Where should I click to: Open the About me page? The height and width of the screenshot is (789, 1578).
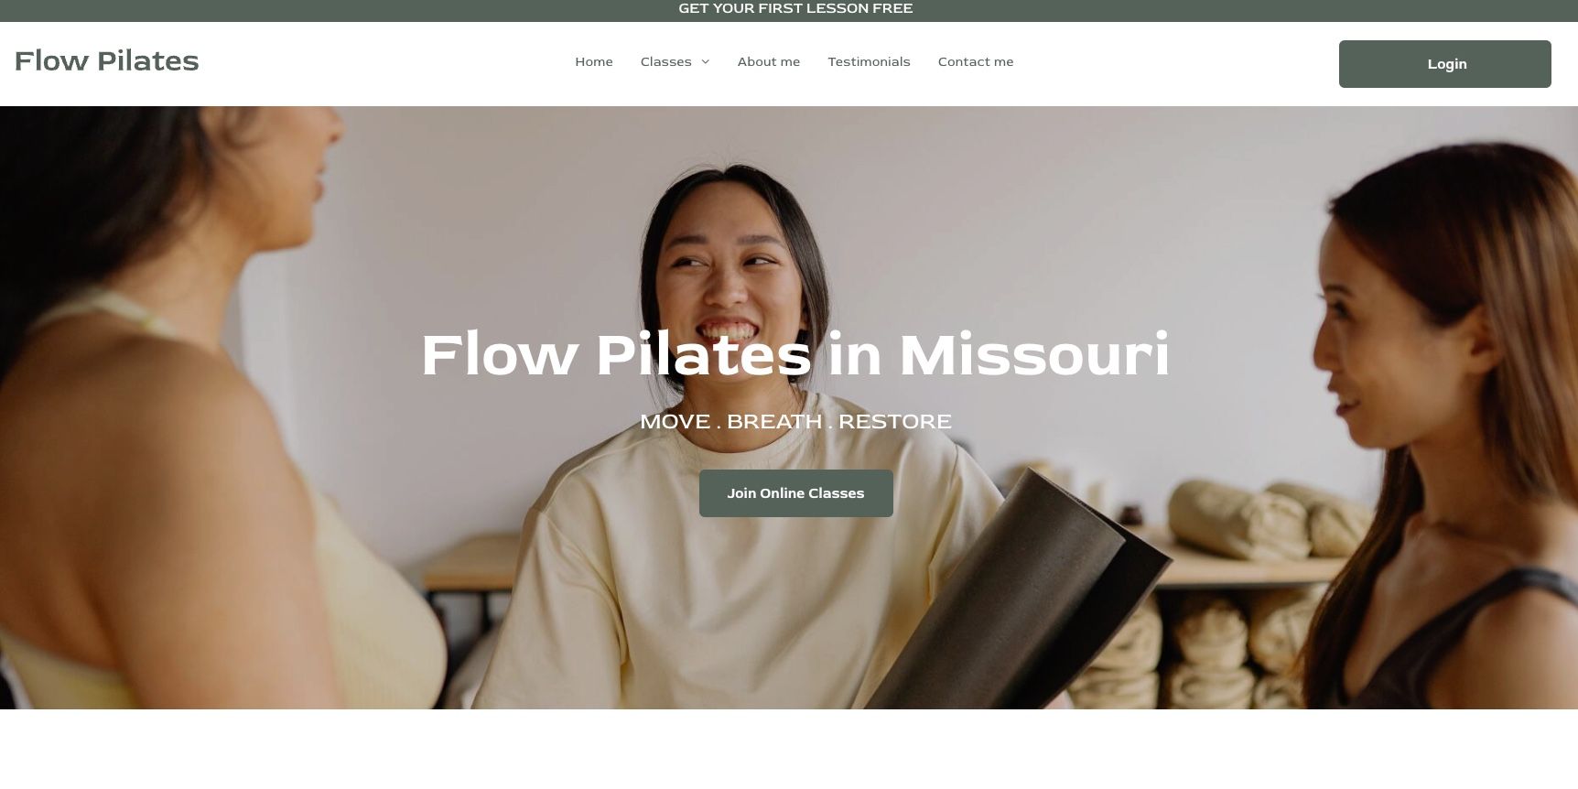pyautogui.click(x=769, y=62)
